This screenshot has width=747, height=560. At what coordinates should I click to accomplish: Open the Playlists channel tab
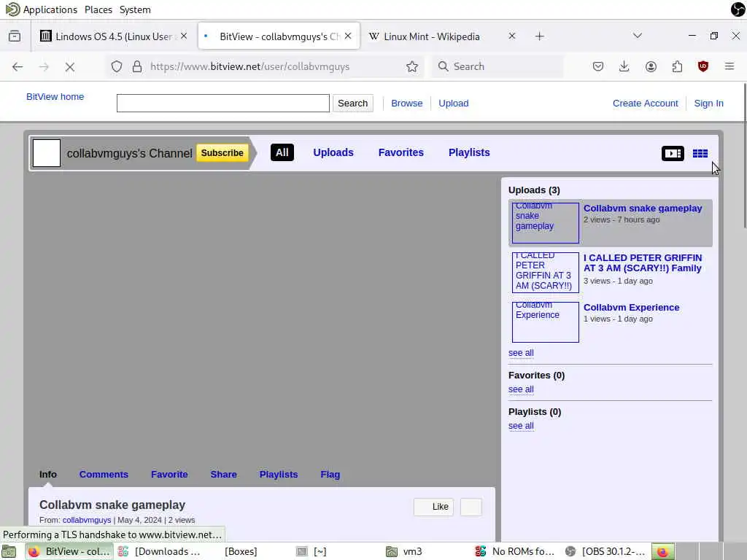[469, 152]
